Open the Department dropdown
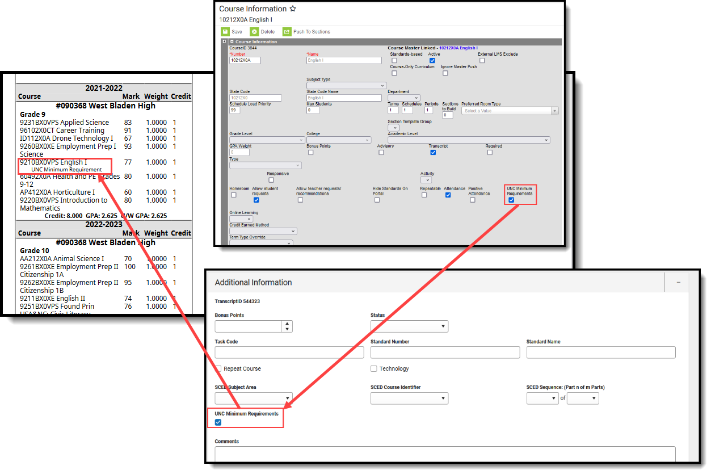 click(404, 98)
